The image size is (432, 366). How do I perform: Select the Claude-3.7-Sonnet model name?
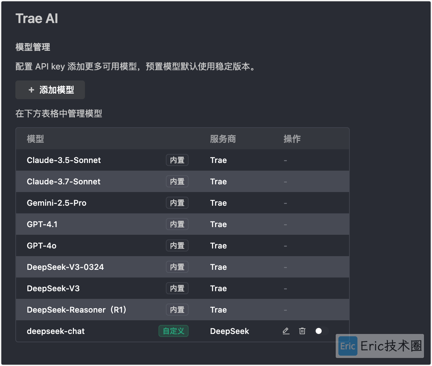coord(64,182)
